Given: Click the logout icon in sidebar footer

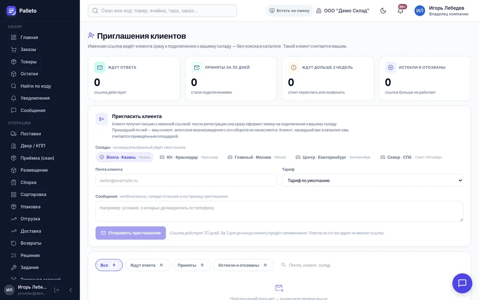Looking at the screenshot, I should click(x=57, y=290).
